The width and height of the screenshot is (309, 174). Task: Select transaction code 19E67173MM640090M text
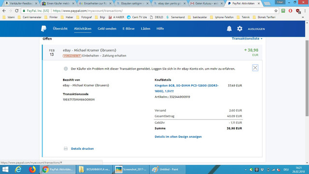pyautogui.click(x=79, y=100)
